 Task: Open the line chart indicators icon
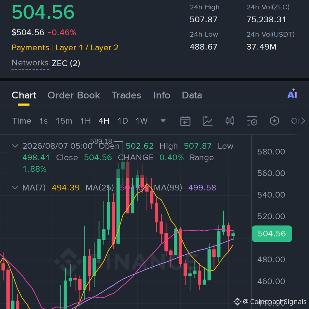207,121
